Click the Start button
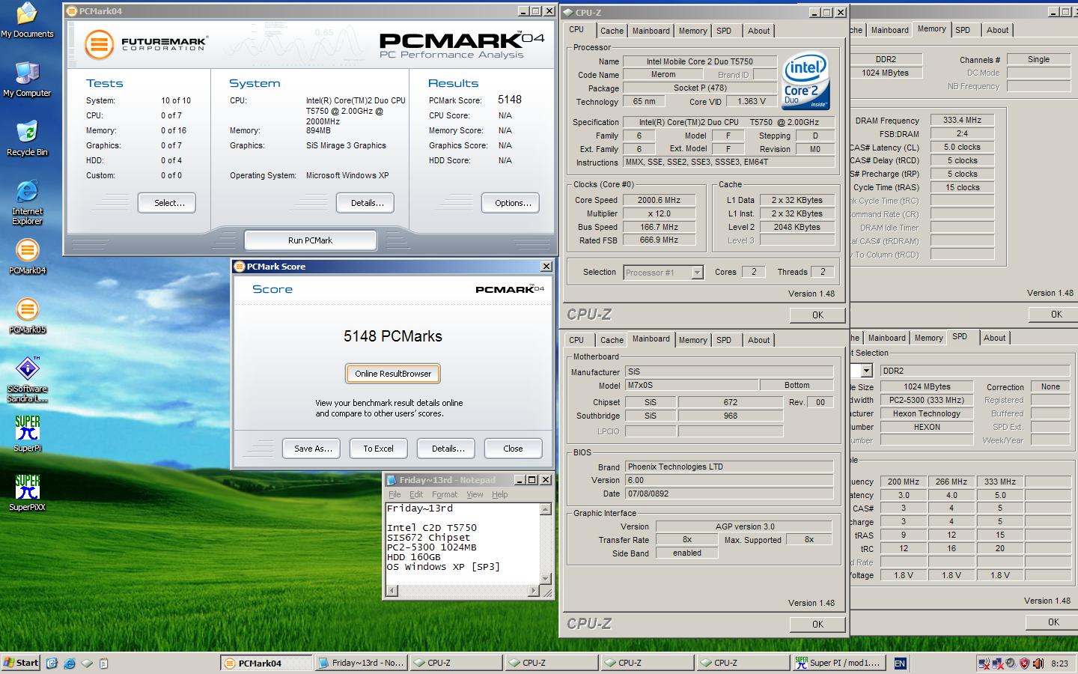This screenshot has width=1078, height=674. coord(21,663)
